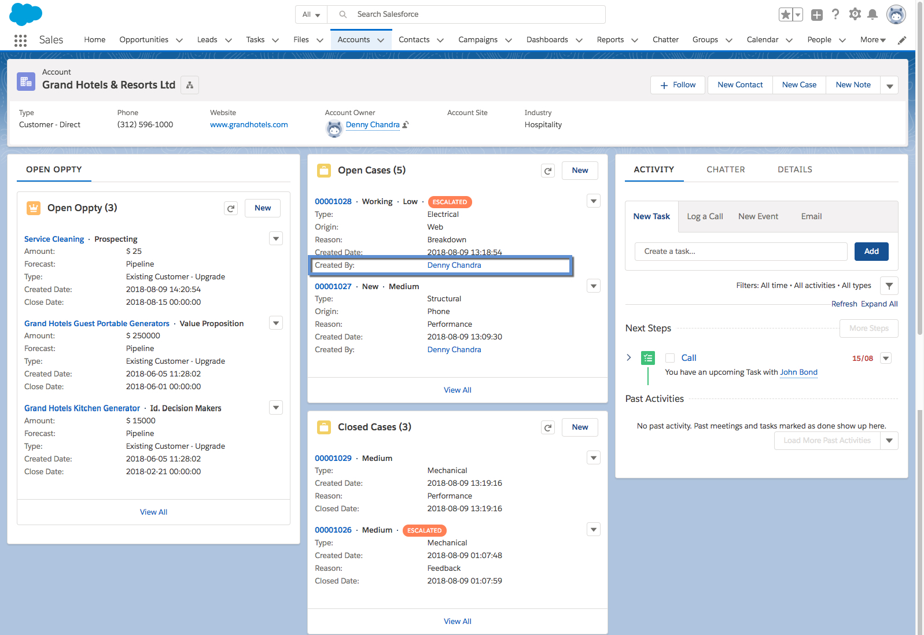The height and width of the screenshot is (635, 924).
Task: Click the New Case button
Action: click(x=799, y=85)
